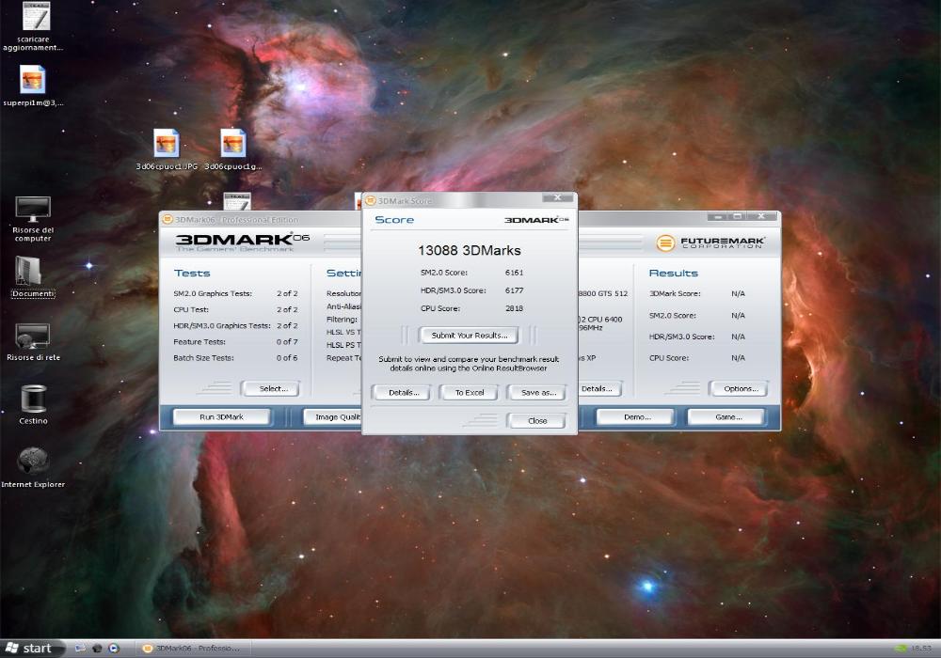The height and width of the screenshot is (658, 941).
Task: Open Details in the score dialog
Action: pos(404,393)
